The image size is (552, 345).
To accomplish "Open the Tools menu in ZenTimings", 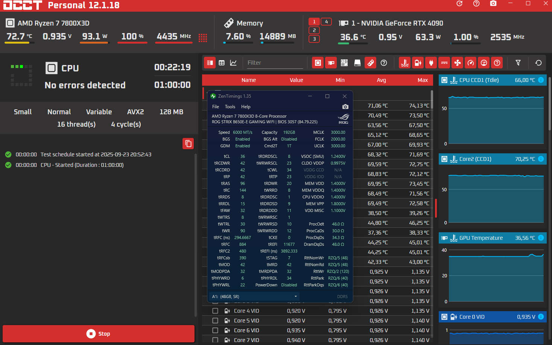I will click(230, 107).
